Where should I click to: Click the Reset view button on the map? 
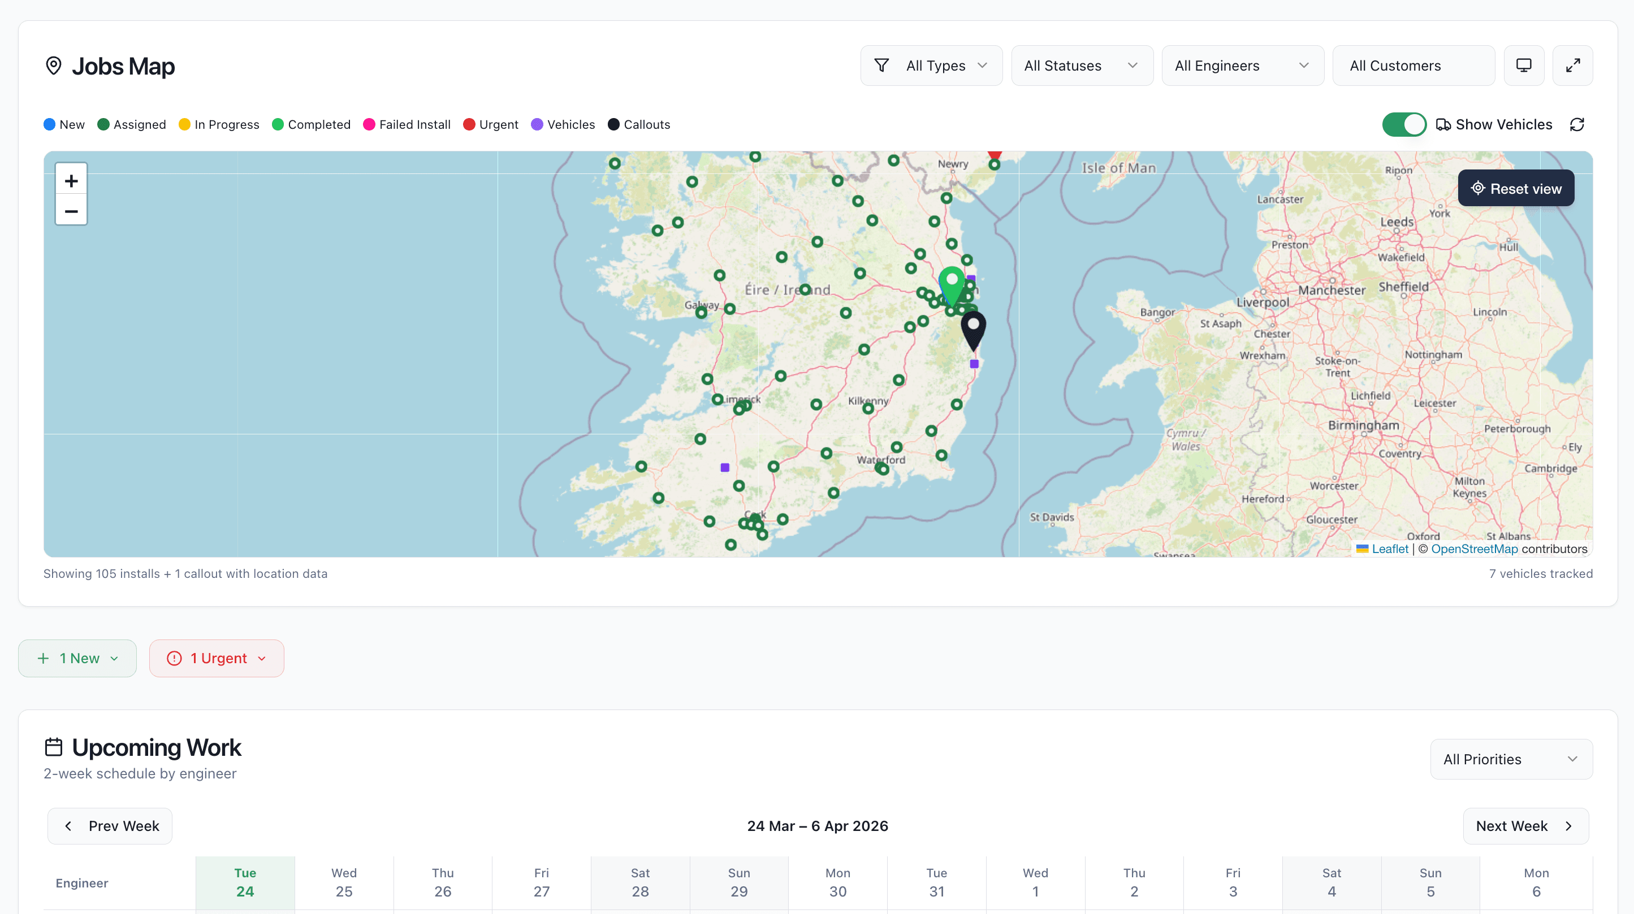tap(1515, 188)
